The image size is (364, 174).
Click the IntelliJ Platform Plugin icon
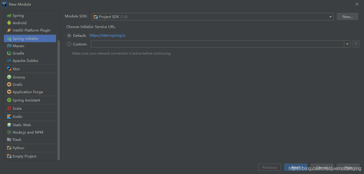click(9, 30)
